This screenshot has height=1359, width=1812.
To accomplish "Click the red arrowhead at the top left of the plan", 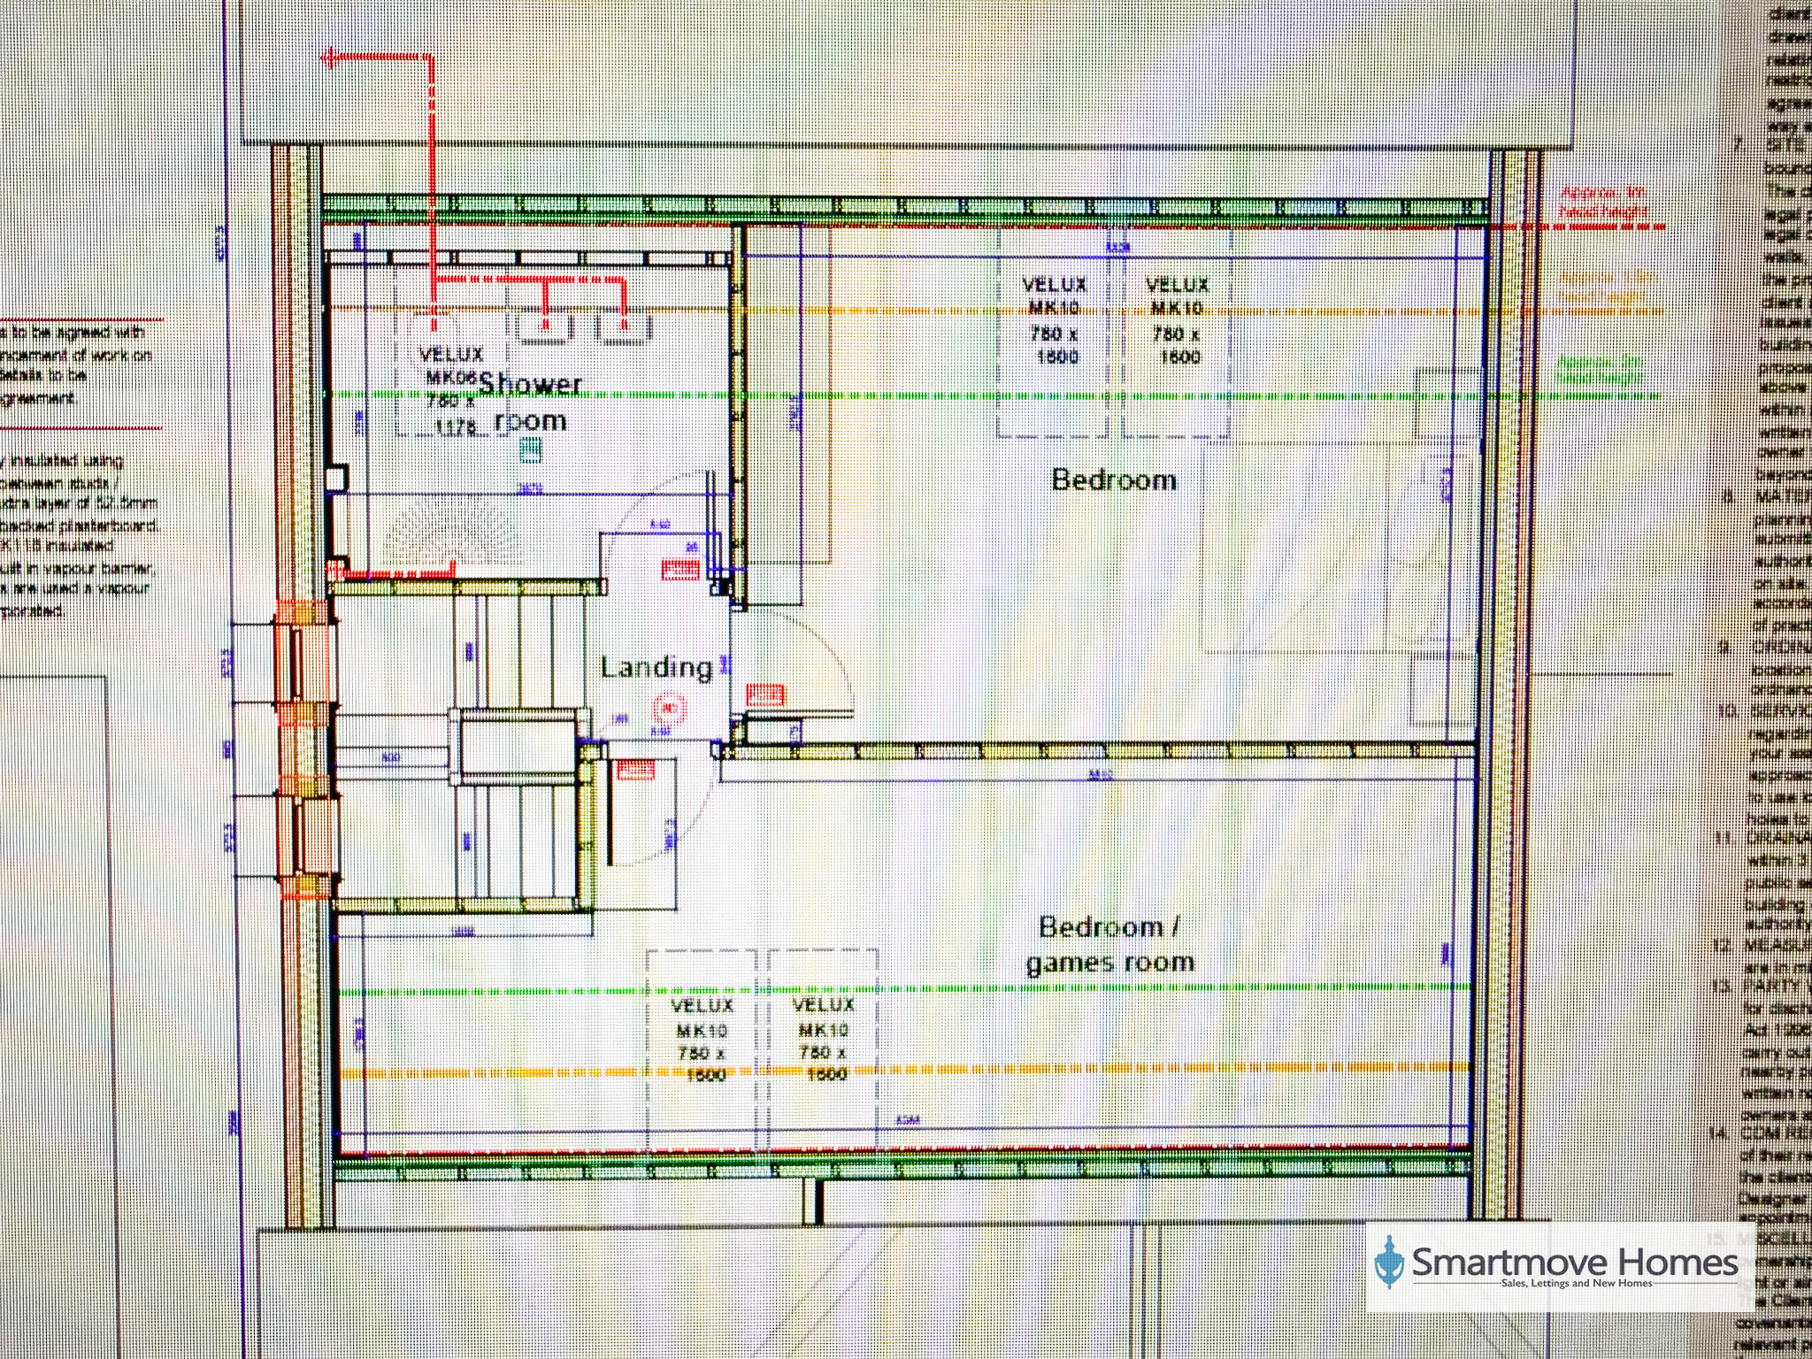I will click(x=330, y=58).
